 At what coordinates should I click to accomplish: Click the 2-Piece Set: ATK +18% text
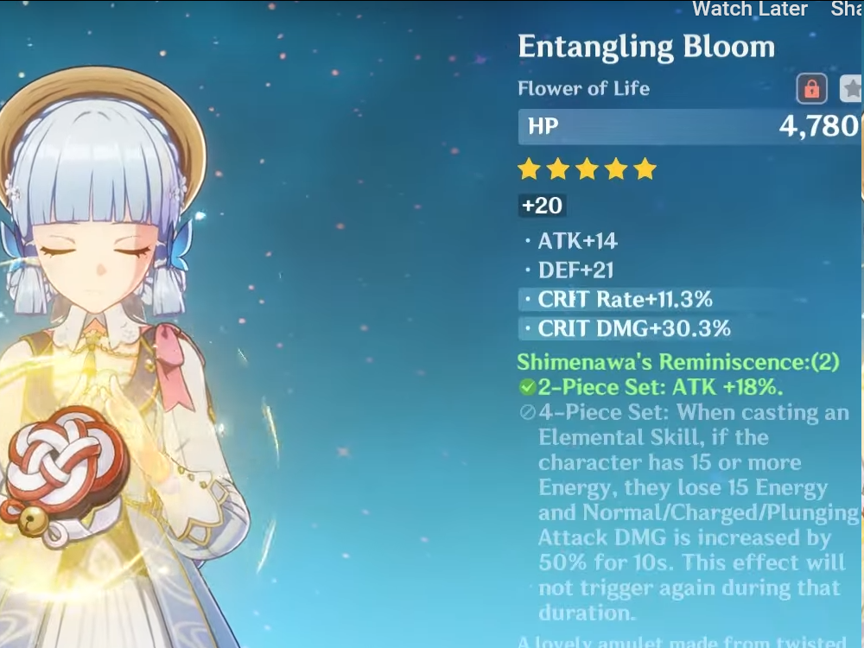pos(660,388)
